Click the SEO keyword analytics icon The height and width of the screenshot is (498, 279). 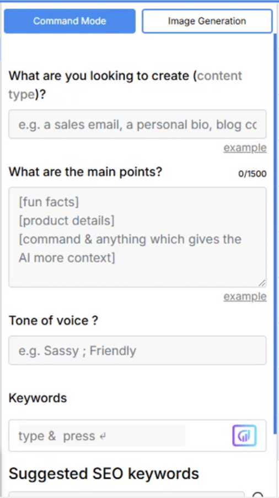coord(244,435)
